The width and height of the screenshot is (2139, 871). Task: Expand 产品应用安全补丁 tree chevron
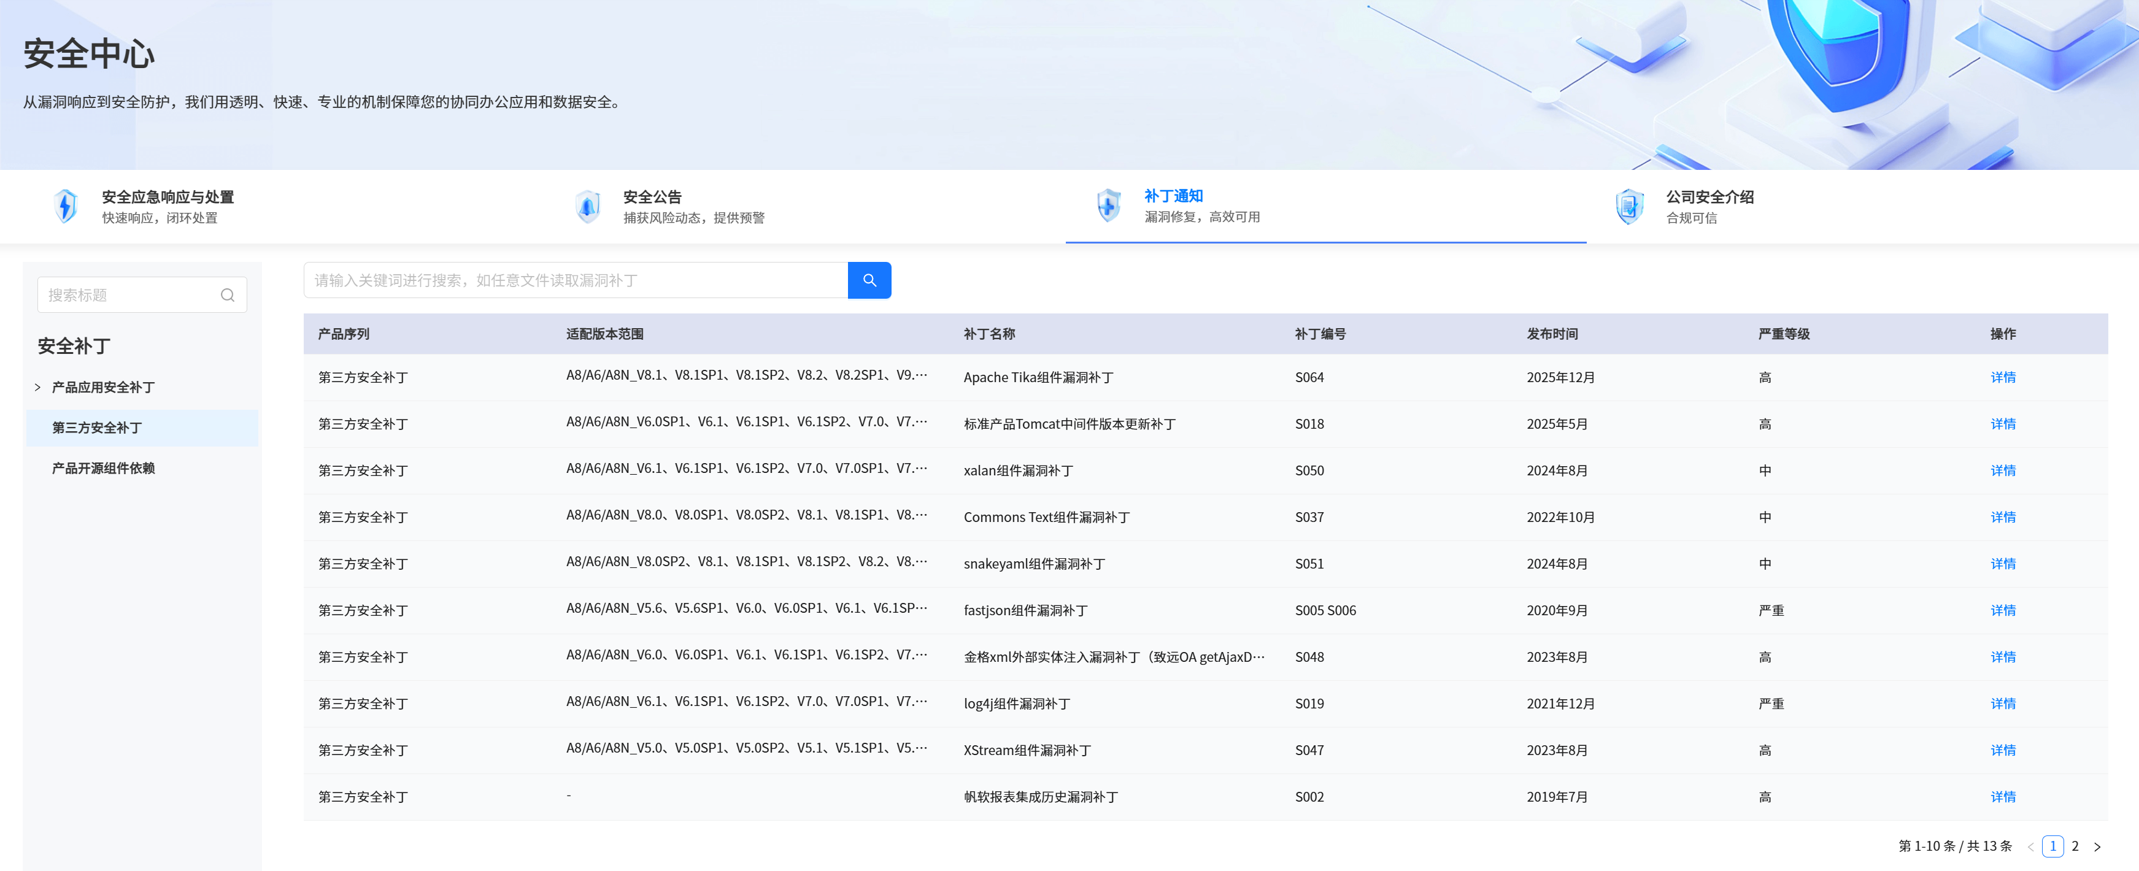click(37, 387)
